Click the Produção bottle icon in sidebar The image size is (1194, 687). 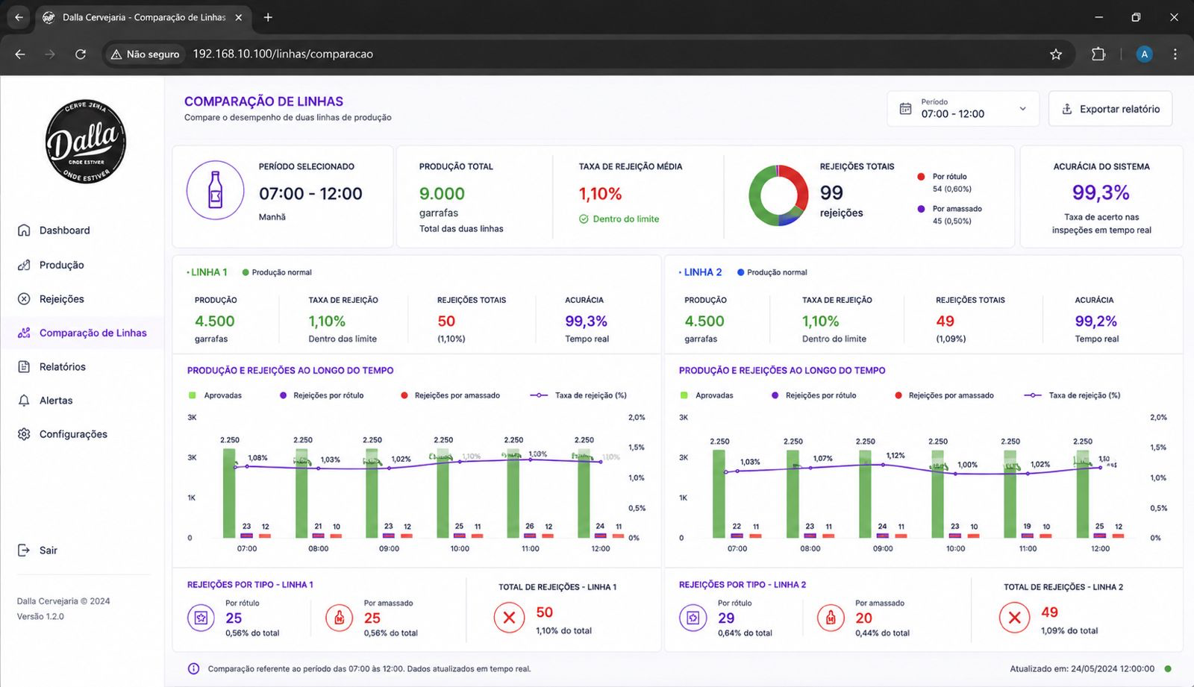24,265
